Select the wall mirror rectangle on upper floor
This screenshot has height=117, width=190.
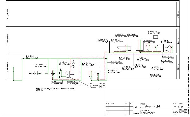click(x=155, y=37)
